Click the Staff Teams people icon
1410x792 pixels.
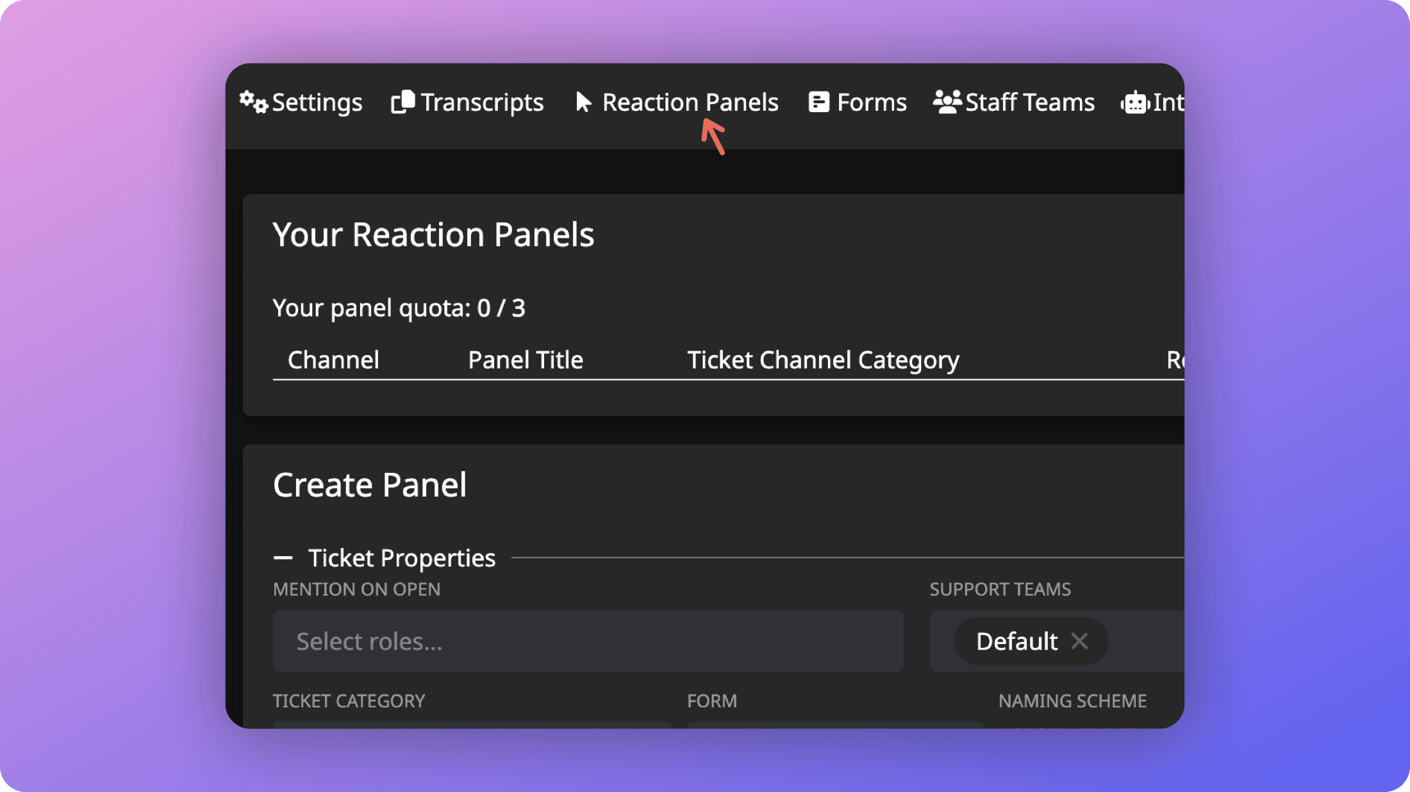pos(947,102)
